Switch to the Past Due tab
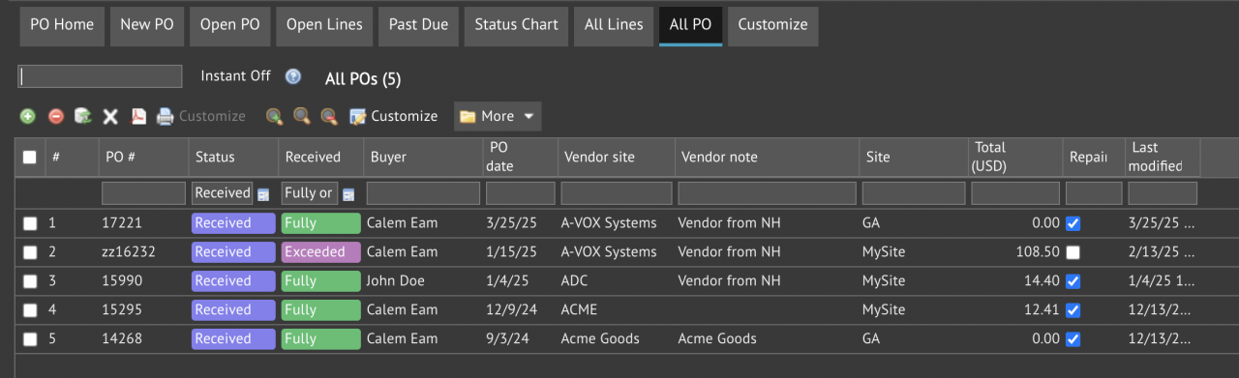Viewport: 1239px width, 378px height. 418,25
